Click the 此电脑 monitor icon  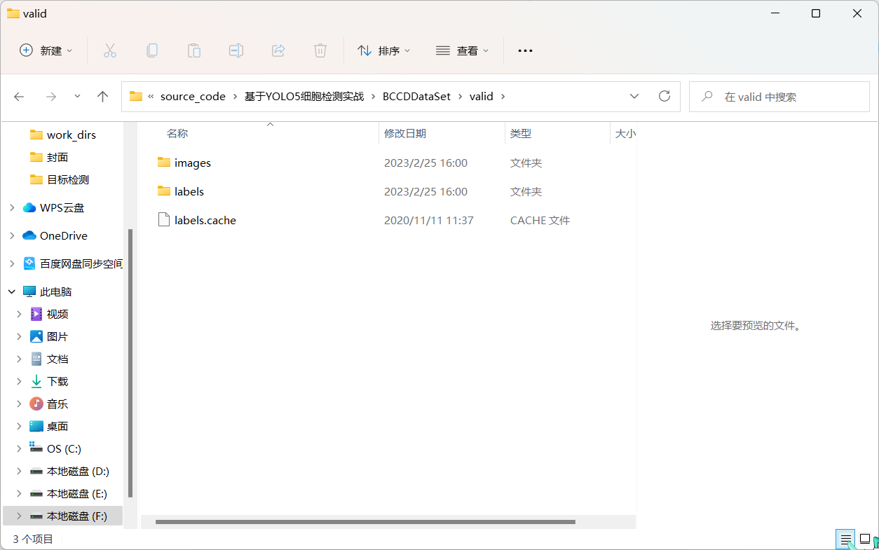coord(29,291)
